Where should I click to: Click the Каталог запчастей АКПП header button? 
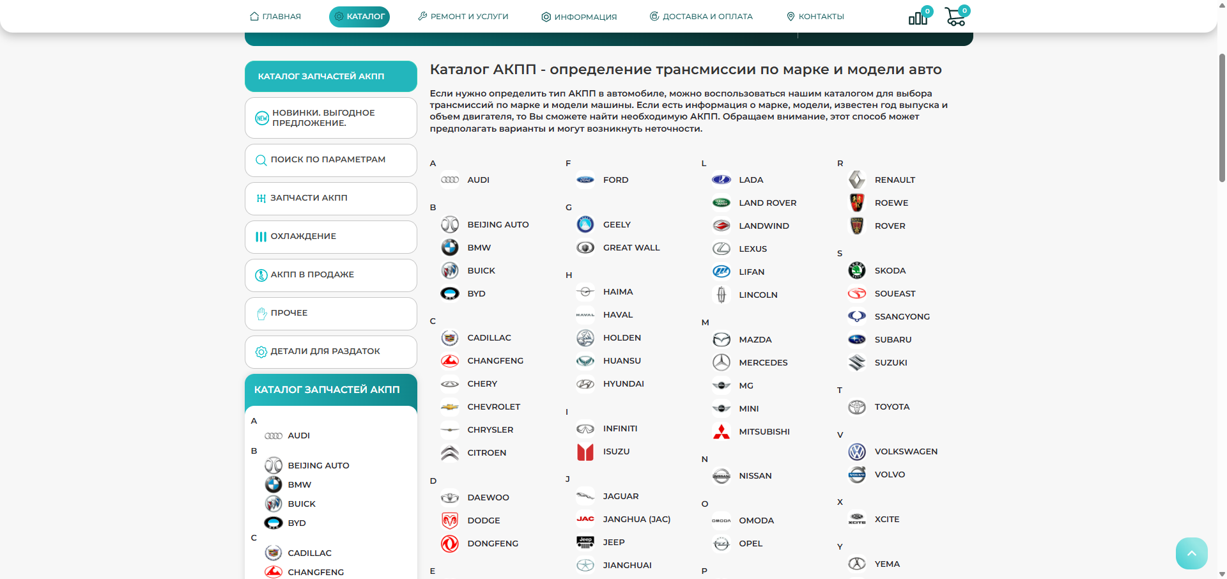331,76
